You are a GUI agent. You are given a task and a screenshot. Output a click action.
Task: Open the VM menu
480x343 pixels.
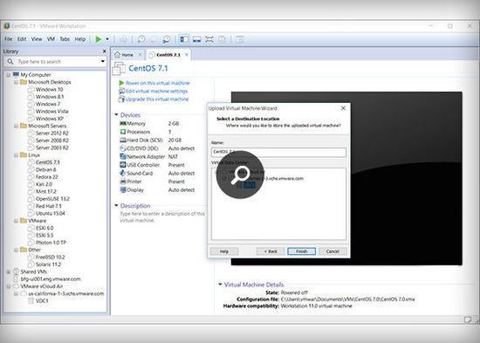[x=51, y=39]
